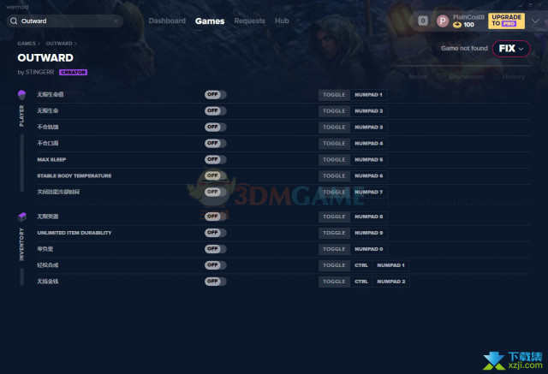The width and height of the screenshot is (548, 374).
Task: Open the Games tab
Action: 210,21
